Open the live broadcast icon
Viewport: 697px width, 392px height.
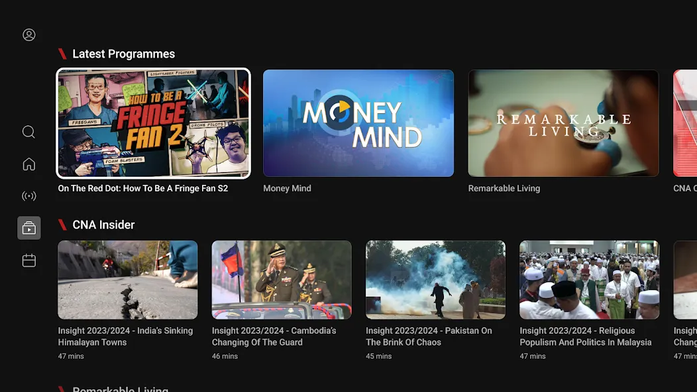pos(29,196)
